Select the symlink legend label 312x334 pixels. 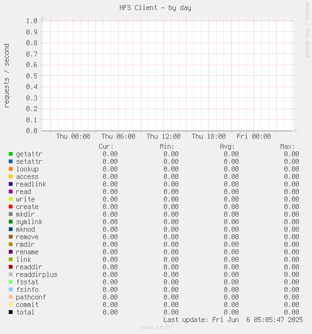pos(29,222)
